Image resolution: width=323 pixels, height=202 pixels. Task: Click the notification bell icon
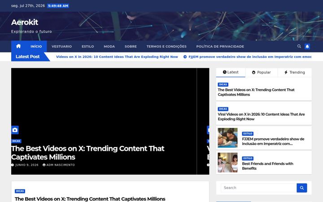(x=307, y=46)
